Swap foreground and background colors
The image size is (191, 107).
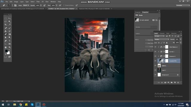click(x=9, y=50)
